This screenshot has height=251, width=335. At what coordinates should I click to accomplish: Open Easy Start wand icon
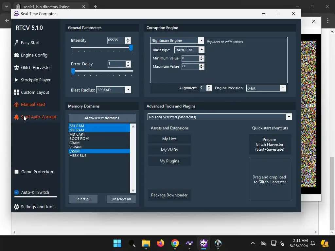coord(16,43)
